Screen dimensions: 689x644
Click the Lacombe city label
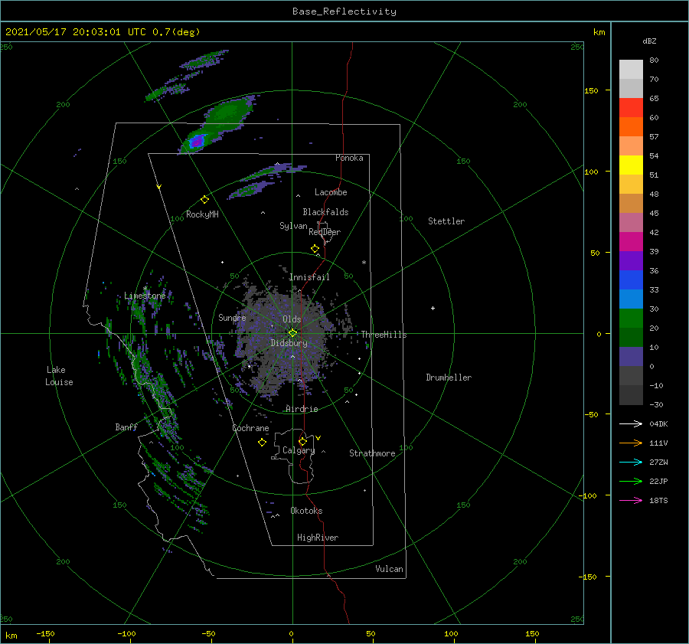[x=331, y=192]
